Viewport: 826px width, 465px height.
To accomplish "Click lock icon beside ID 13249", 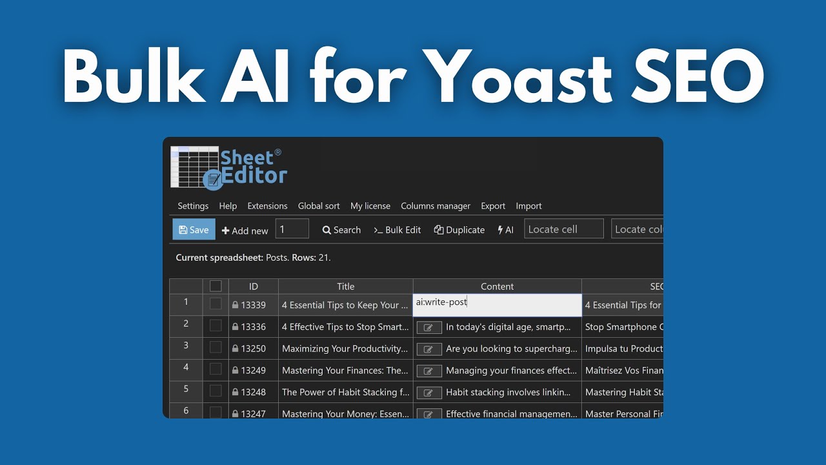I will click(x=236, y=370).
